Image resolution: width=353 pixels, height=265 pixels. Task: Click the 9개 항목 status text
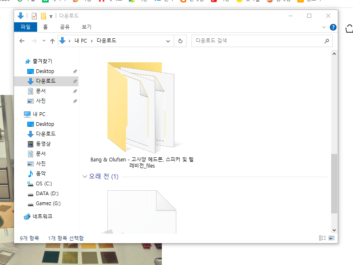click(29, 238)
